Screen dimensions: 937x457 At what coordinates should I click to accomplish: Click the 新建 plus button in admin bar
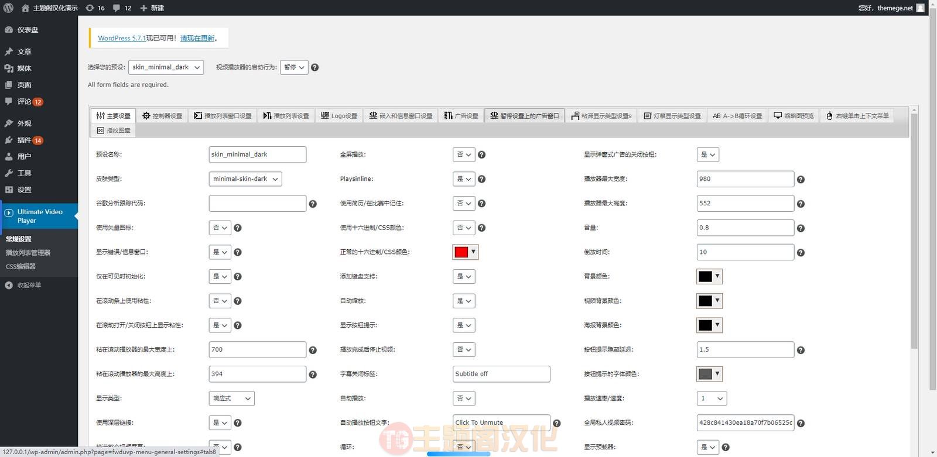click(152, 8)
